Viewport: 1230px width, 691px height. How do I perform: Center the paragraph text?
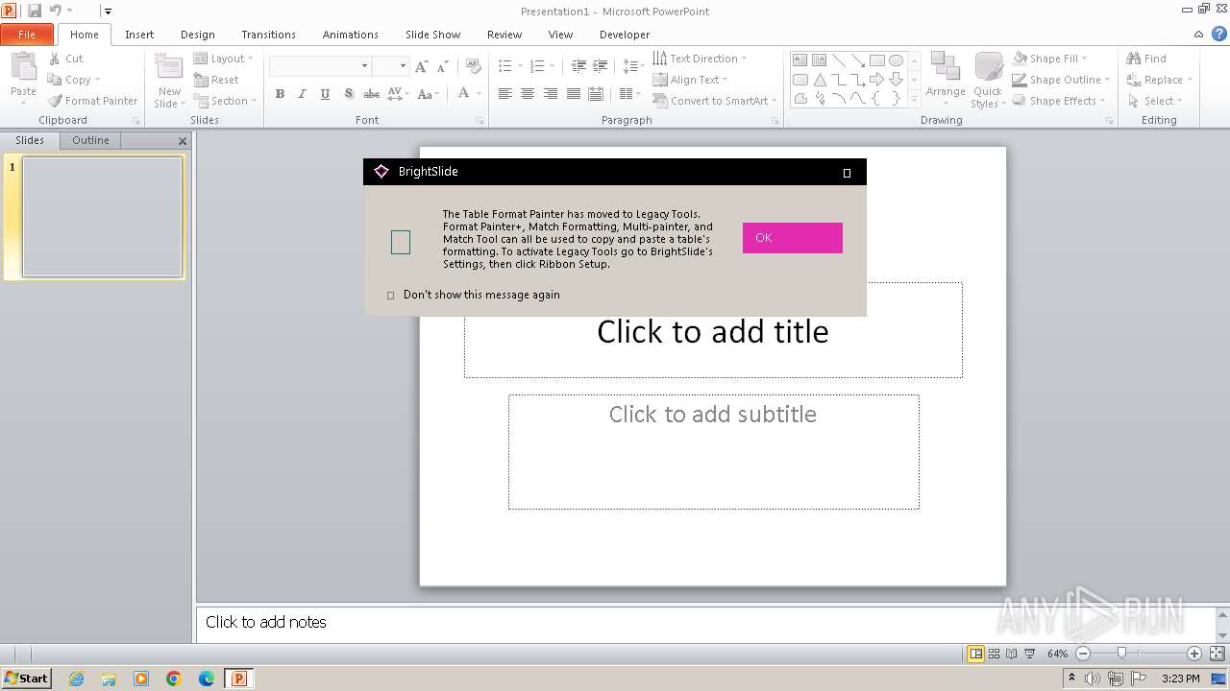pyautogui.click(x=528, y=94)
